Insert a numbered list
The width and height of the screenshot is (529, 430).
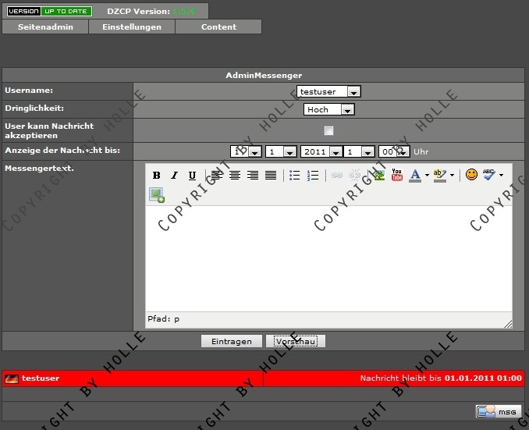click(x=313, y=175)
